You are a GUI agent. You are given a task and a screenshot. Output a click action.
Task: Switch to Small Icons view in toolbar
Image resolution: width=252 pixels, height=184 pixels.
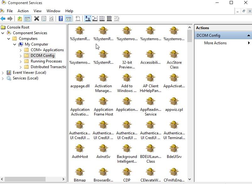[x=95, y=19]
